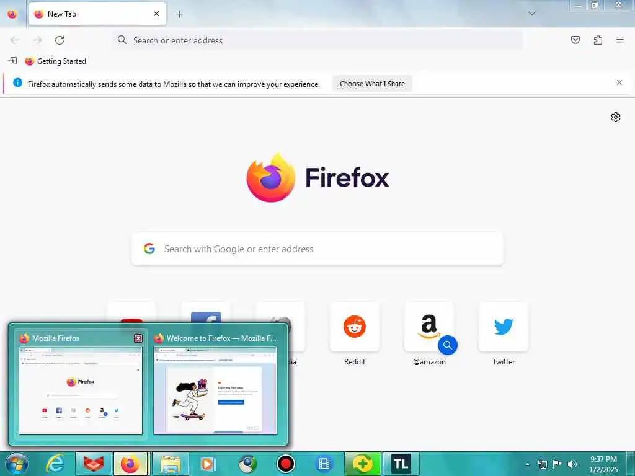The height and width of the screenshot is (476, 635).
Task: Close the Mozilla Firefox taskbar preview
Action: tap(138, 338)
